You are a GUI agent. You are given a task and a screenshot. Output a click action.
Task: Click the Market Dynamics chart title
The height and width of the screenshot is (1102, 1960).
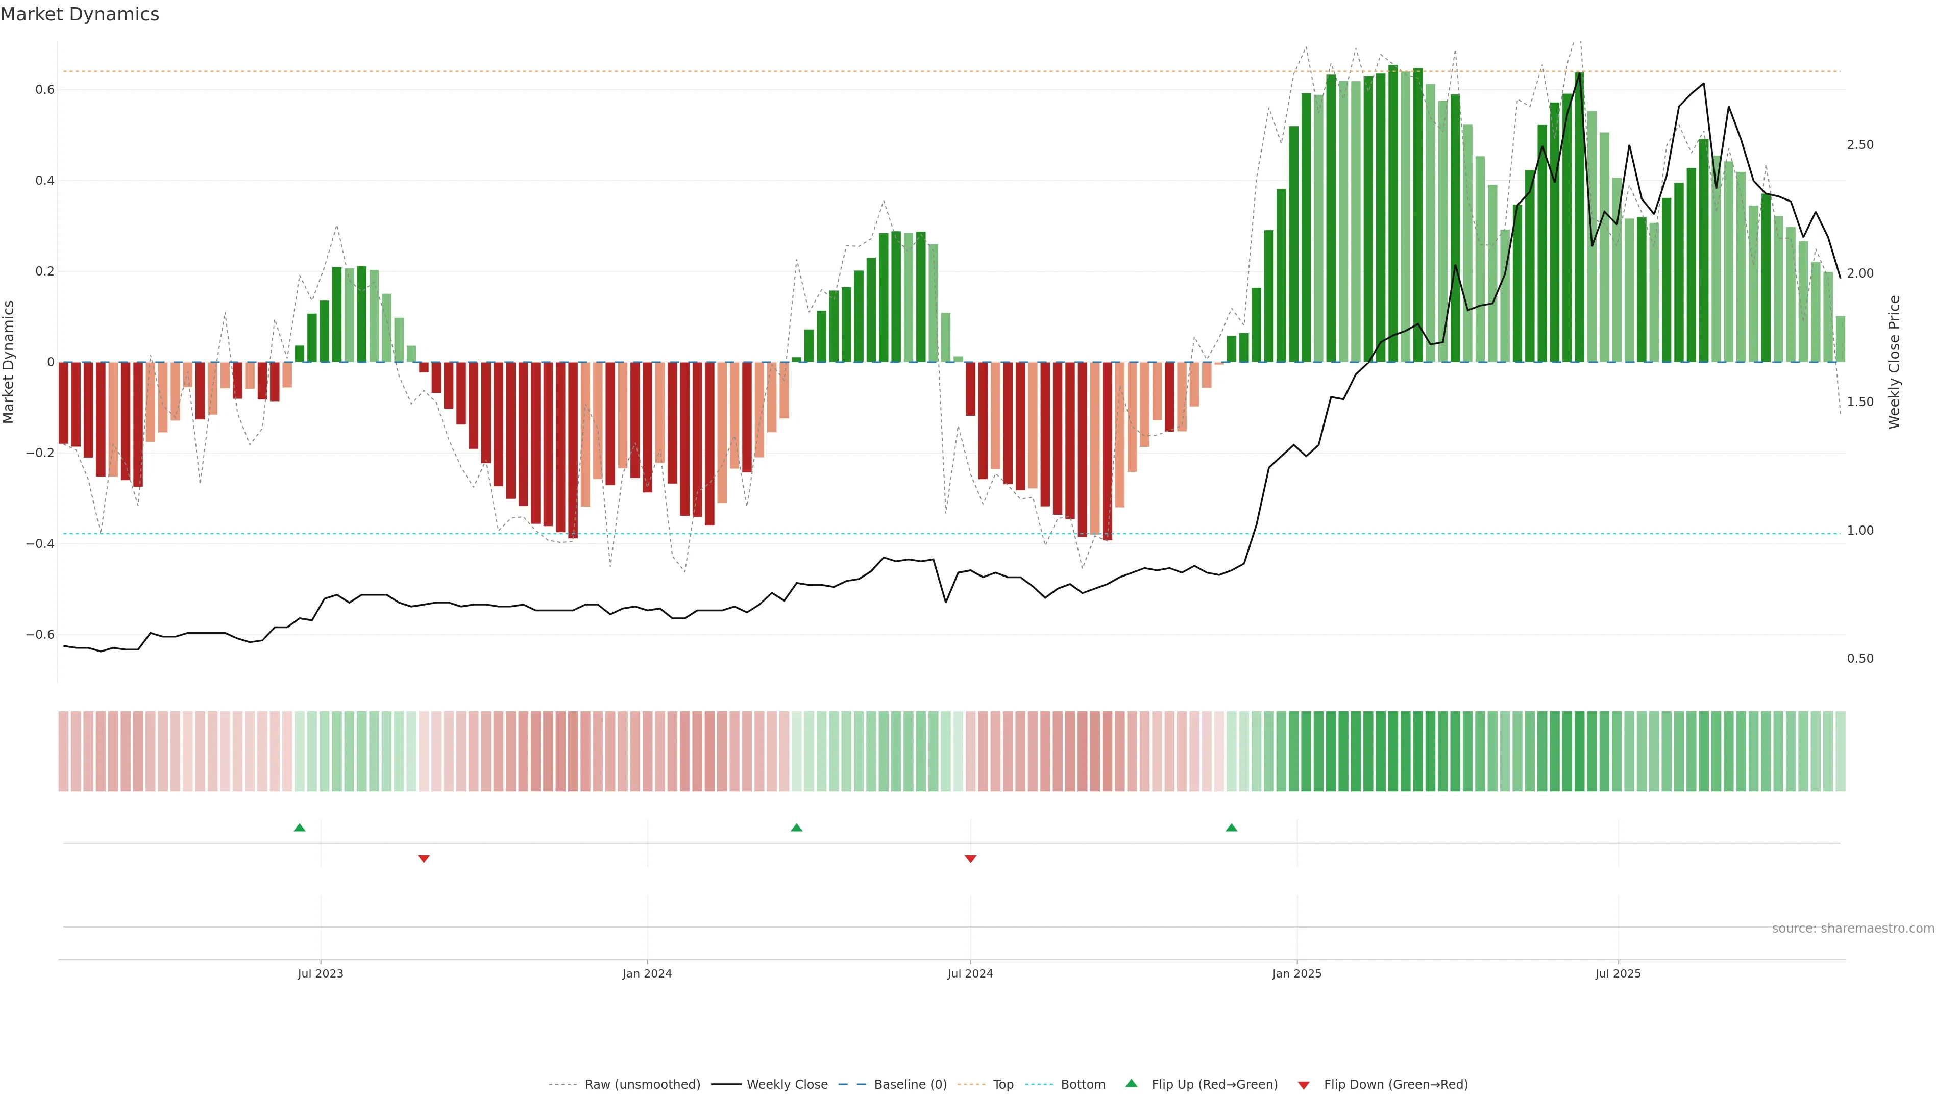[80, 14]
